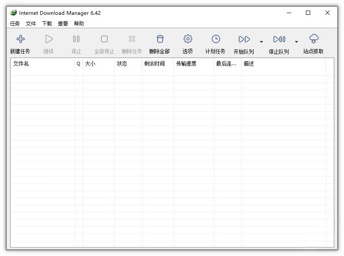Expand the dropdown arrow beside 停止队列
The width and height of the screenshot is (344, 256).
pos(296,42)
